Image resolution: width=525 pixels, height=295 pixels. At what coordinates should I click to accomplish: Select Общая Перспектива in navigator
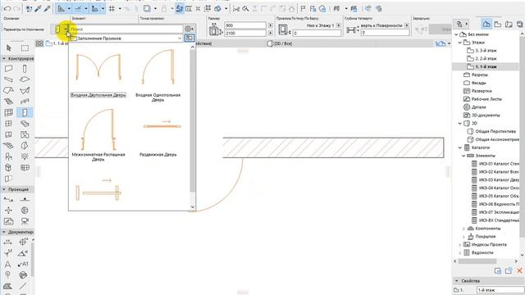tap(491, 131)
